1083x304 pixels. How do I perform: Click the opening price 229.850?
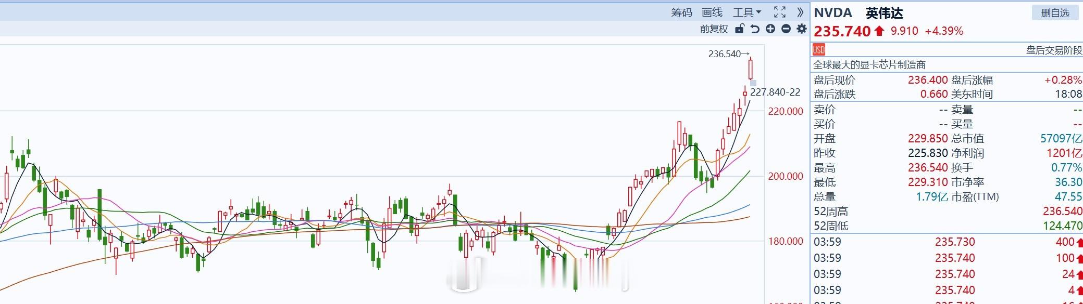928,139
